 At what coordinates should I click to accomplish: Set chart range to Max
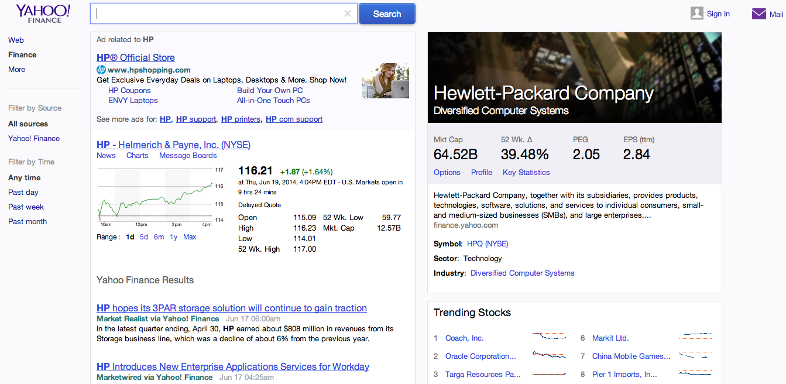click(x=190, y=237)
